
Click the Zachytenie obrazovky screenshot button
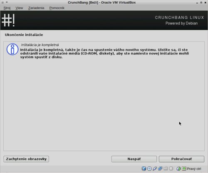tap(26, 159)
